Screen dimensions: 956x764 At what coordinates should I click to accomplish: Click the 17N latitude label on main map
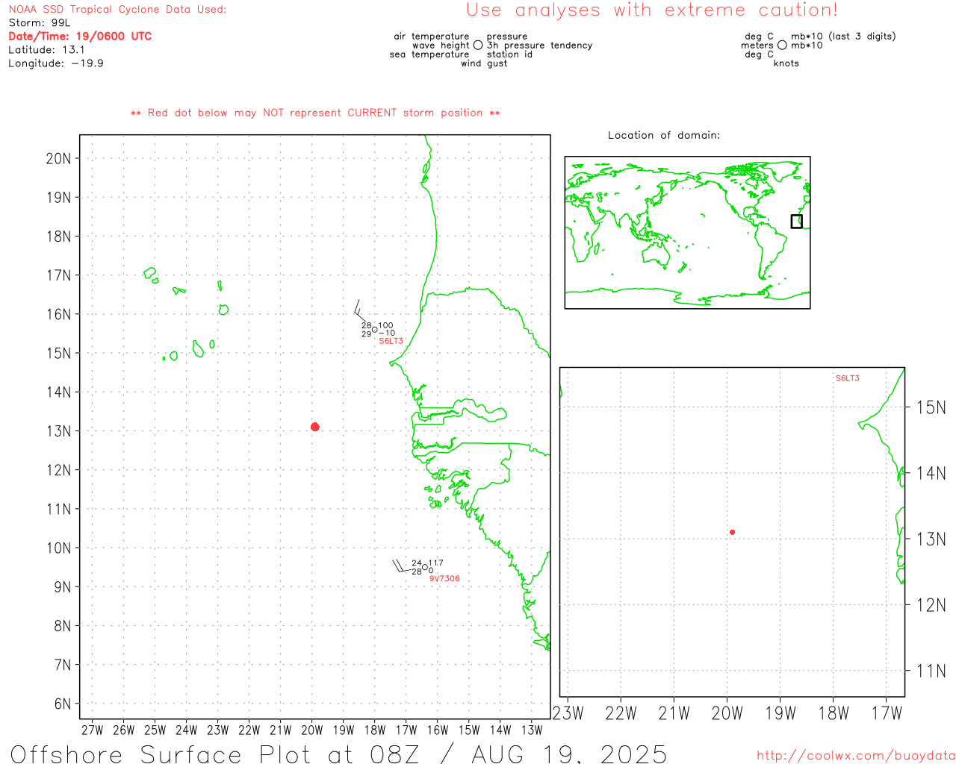(58, 275)
